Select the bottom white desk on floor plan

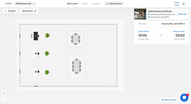click(x=37, y=72)
